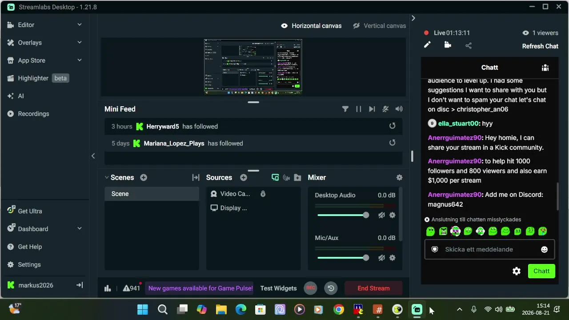Select the Video Capture source row
569x320 pixels.
coord(253,194)
